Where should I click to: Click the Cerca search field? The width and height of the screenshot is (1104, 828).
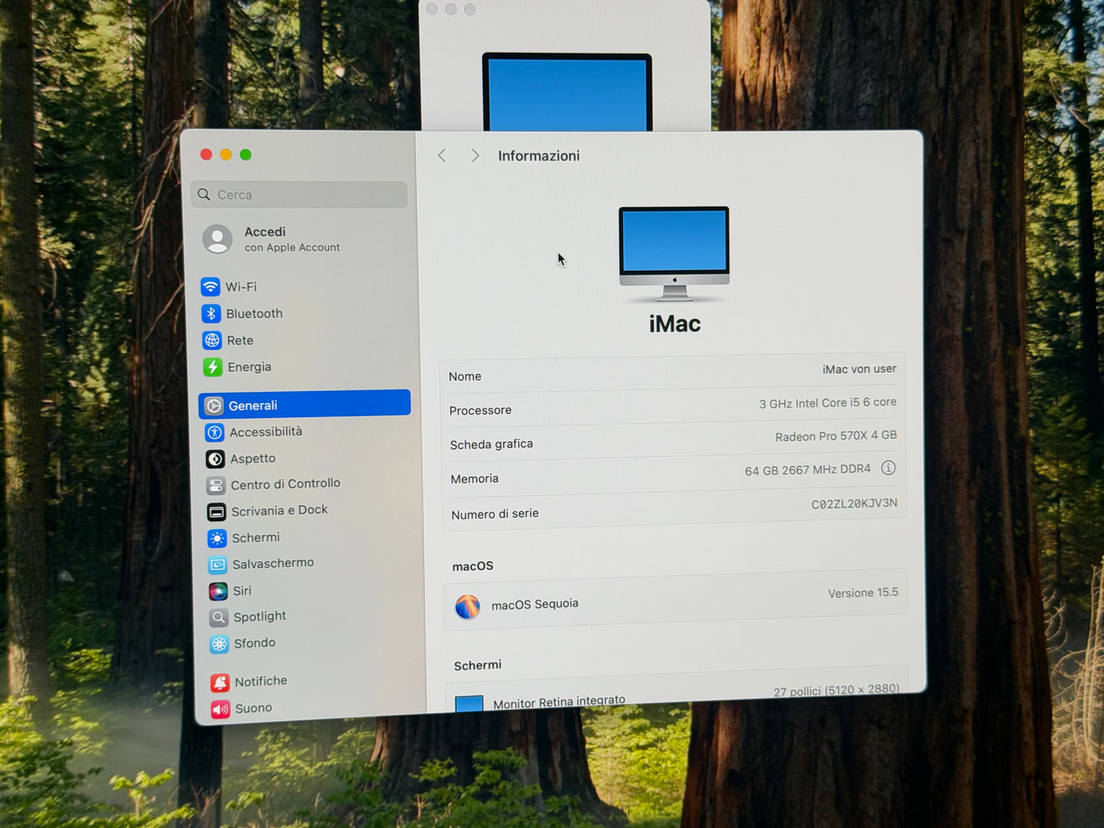(299, 195)
